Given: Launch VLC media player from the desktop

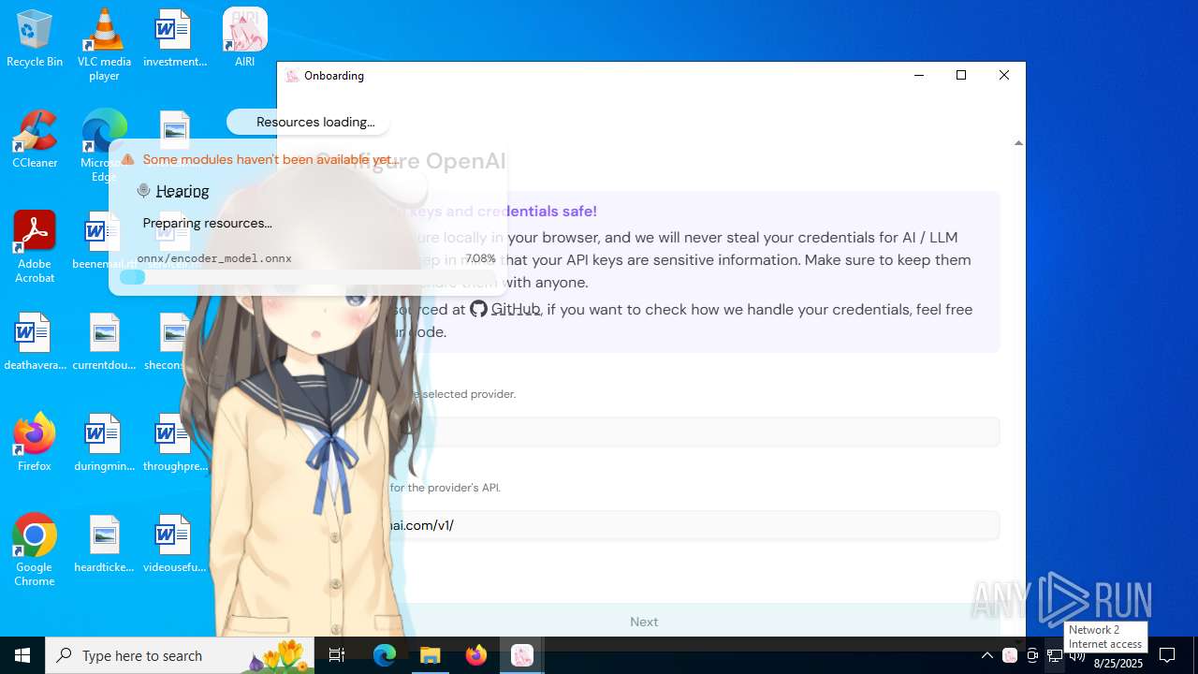Looking at the screenshot, I should (104, 44).
